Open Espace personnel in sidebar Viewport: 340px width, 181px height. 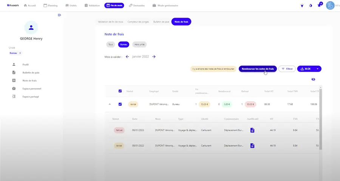pyautogui.click(x=32, y=89)
